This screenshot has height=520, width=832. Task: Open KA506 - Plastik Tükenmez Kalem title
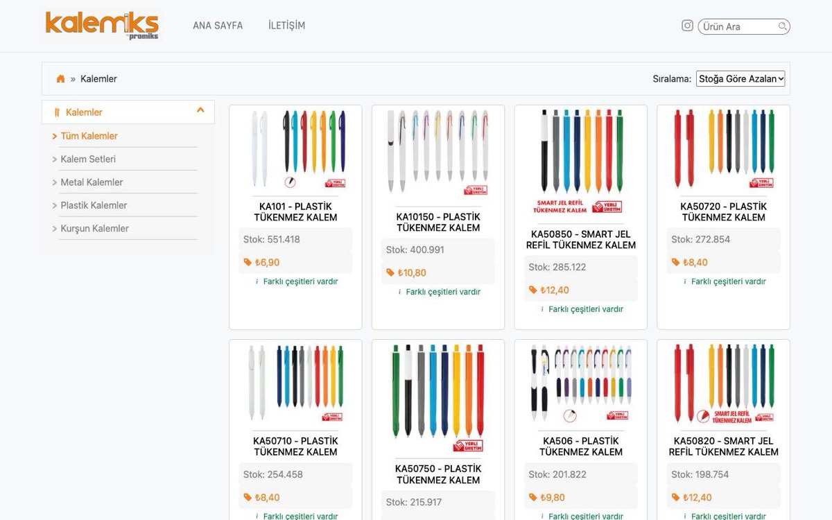(x=581, y=447)
